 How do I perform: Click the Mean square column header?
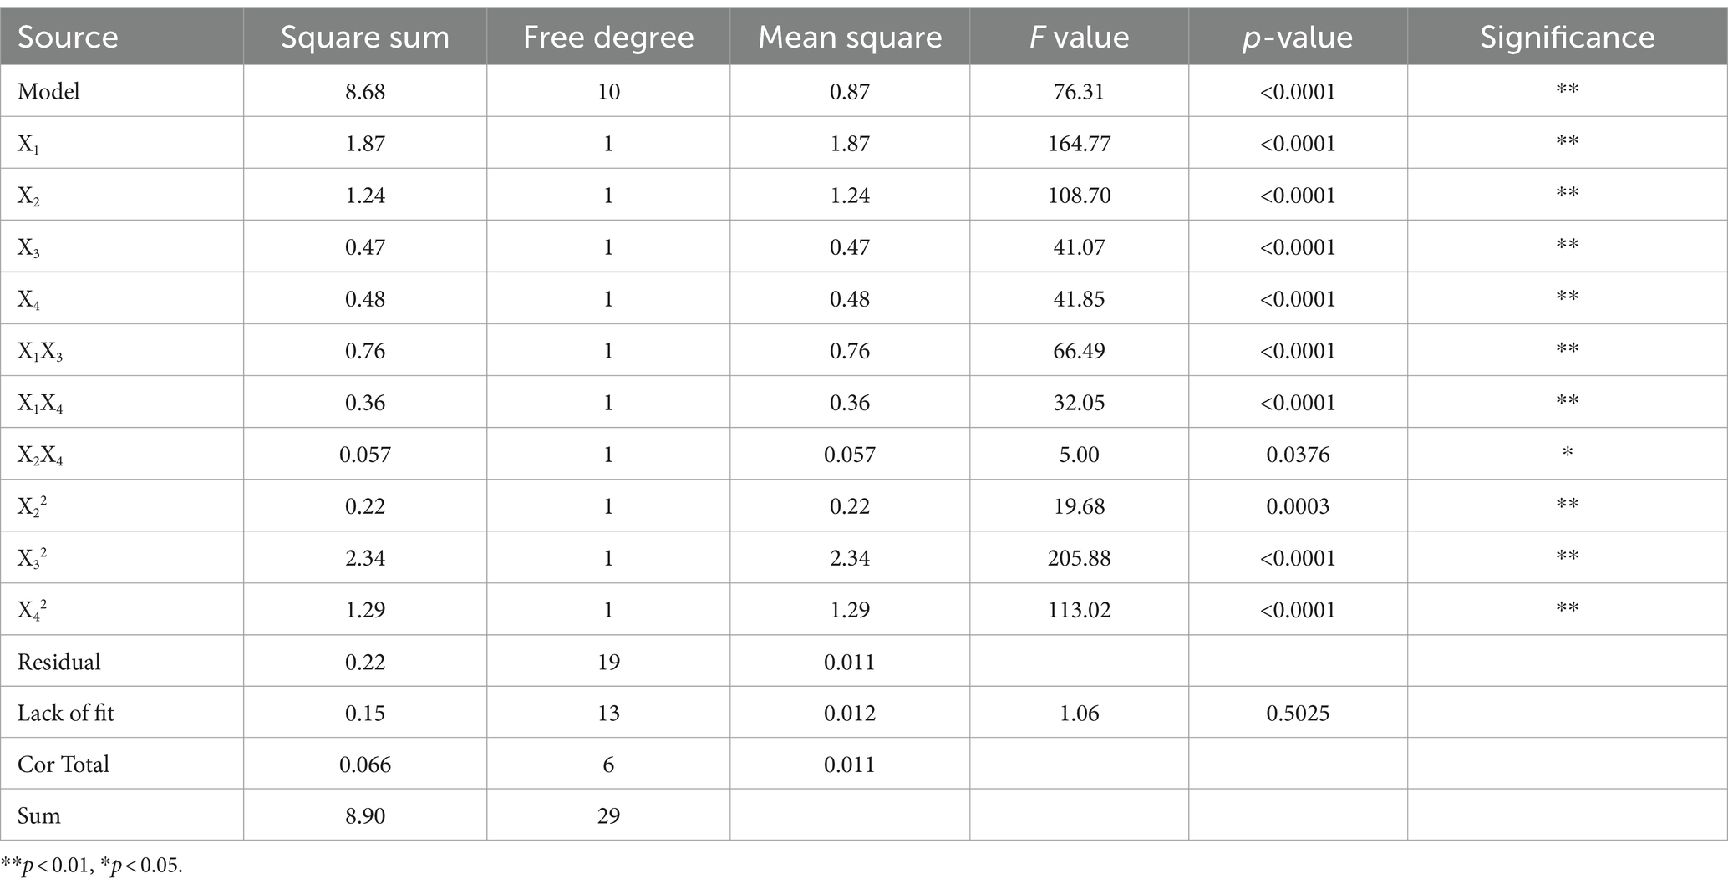click(x=850, y=38)
